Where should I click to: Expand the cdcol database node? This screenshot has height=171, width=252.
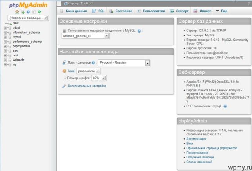click(5, 28)
